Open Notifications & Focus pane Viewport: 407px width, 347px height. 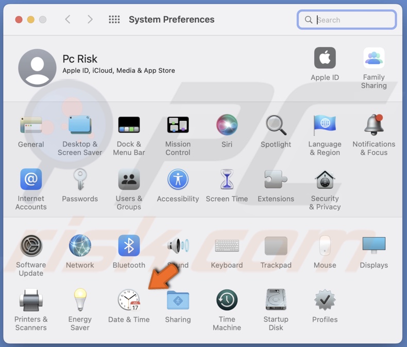click(x=374, y=126)
